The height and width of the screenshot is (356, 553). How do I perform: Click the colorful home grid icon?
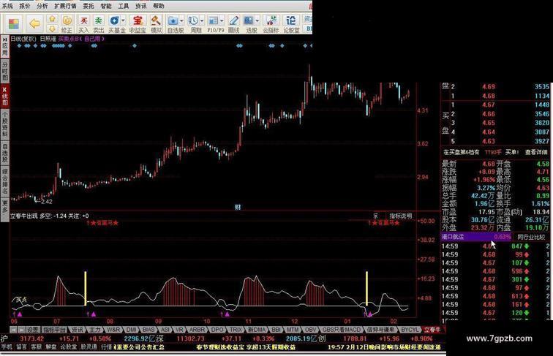click(x=14, y=23)
